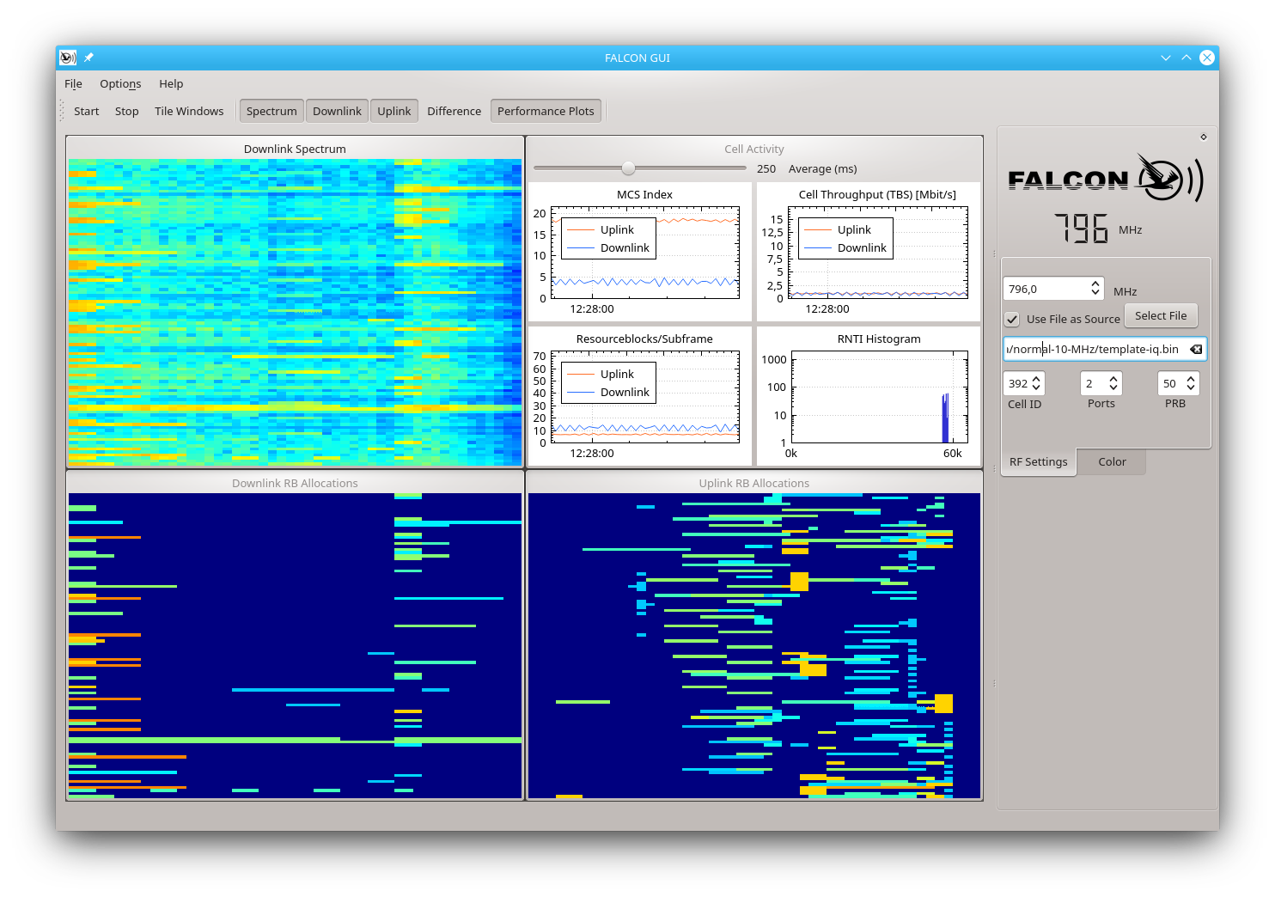Click the Cell Throughput (TBS) plot
The width and height of the screenshot is (1275, 897).
(869, 252)
